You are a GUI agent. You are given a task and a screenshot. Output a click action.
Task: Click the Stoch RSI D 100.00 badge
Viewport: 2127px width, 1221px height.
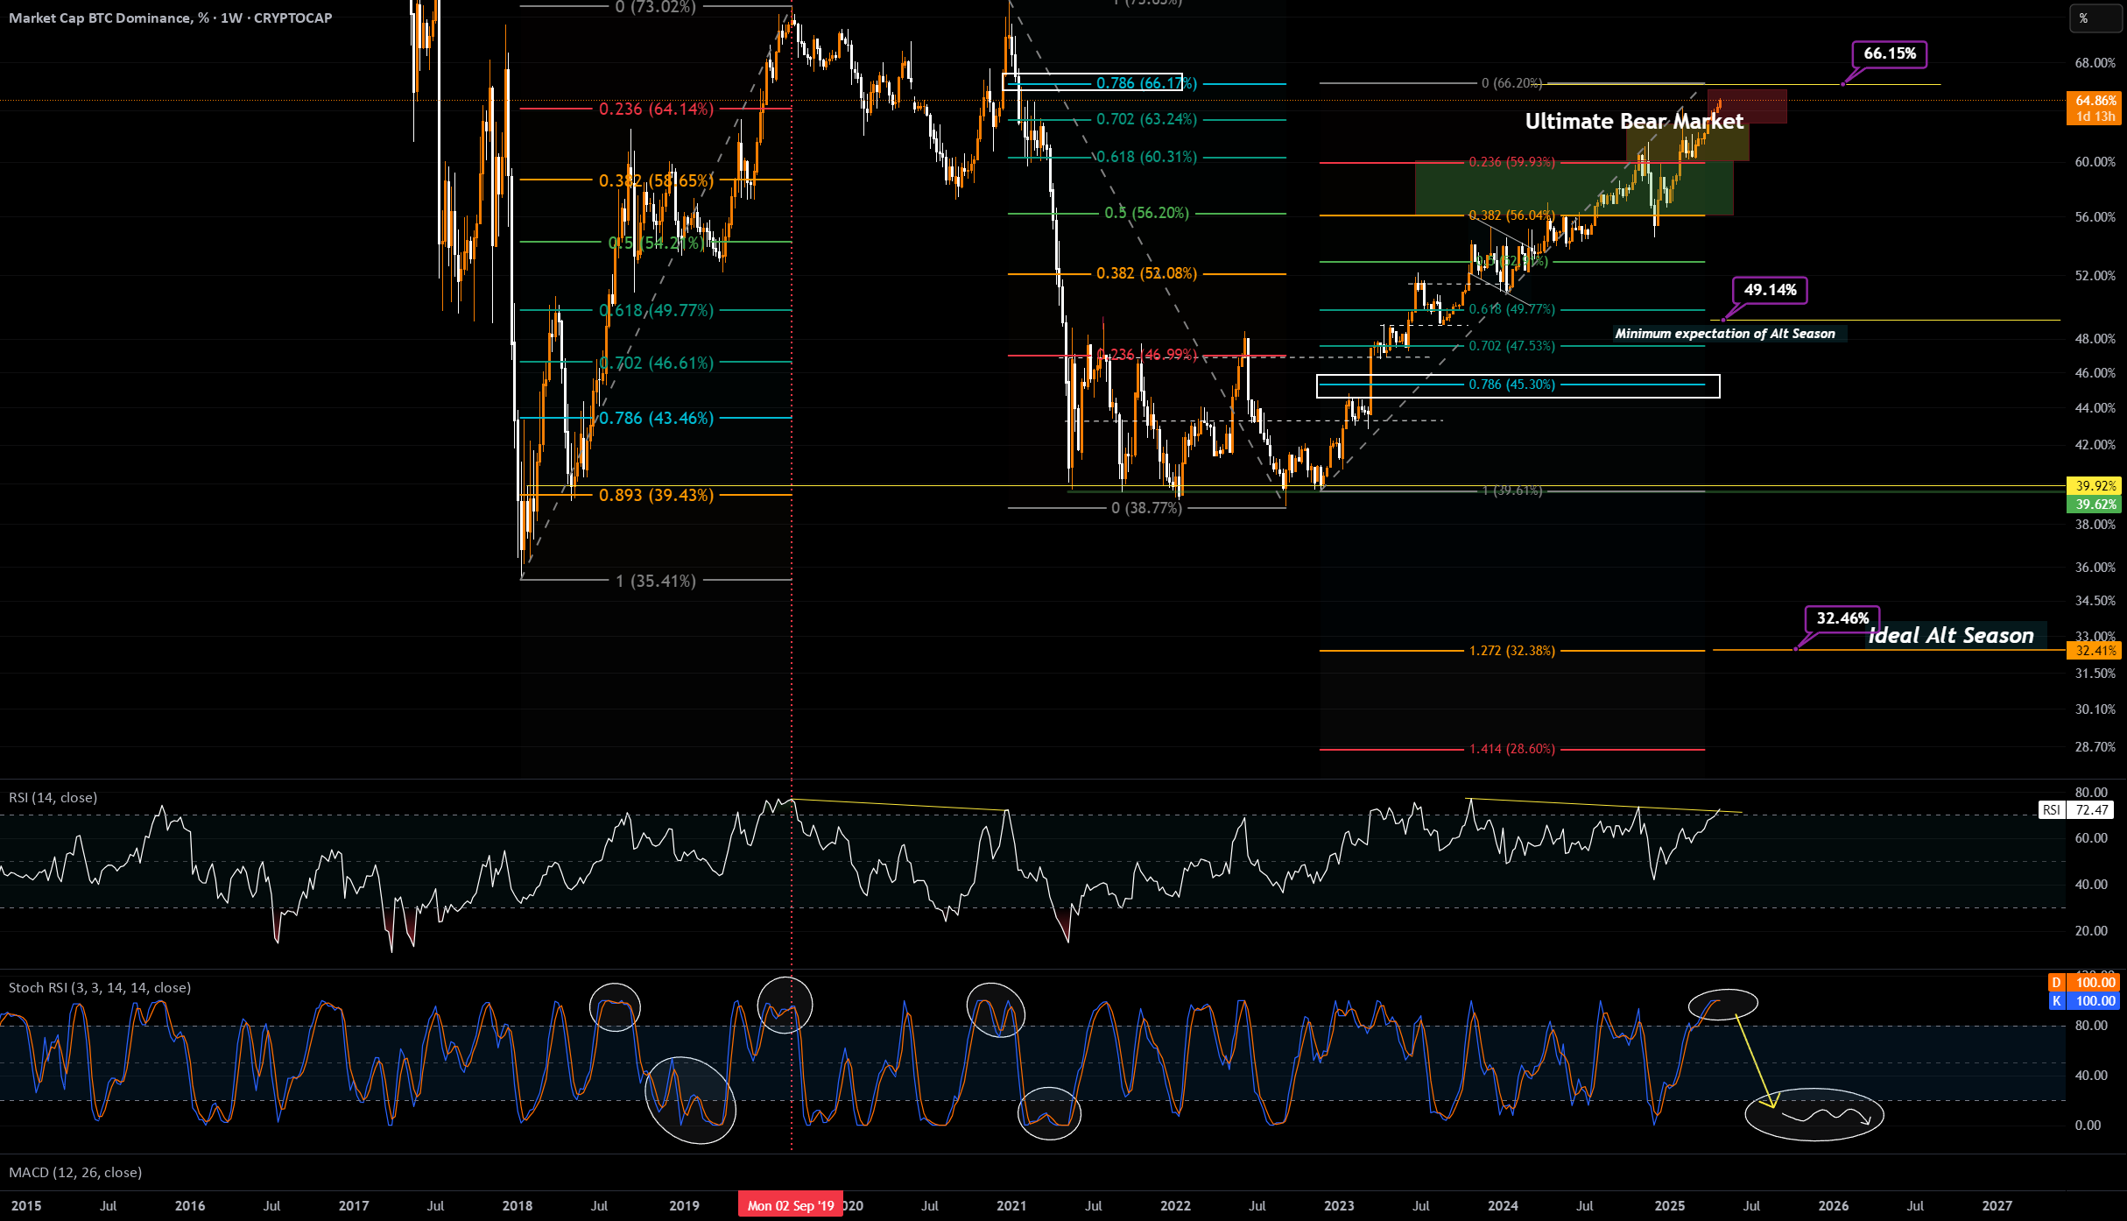2083,983
